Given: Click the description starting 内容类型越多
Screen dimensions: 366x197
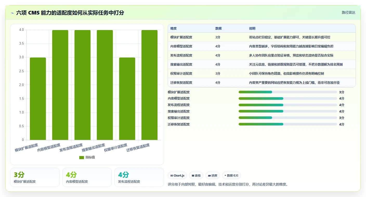Looking at the screenshot, I should pos(291,46).
